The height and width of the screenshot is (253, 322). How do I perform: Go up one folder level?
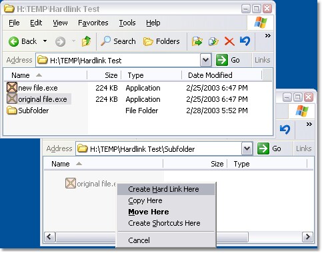[x=86, y=41]
